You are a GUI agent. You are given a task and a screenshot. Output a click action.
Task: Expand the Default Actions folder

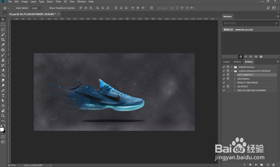(x=232, y=67)
